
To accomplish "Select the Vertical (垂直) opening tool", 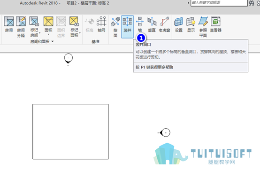I will (x=152, y=24).
